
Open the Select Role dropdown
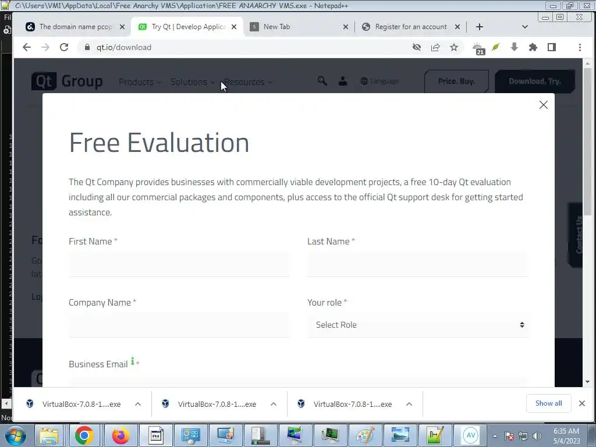coord(418,325)
